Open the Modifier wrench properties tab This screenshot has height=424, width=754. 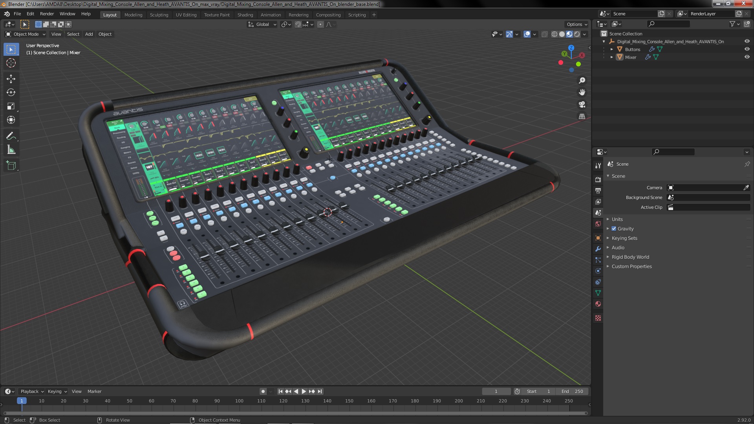[x=598, y=249]
